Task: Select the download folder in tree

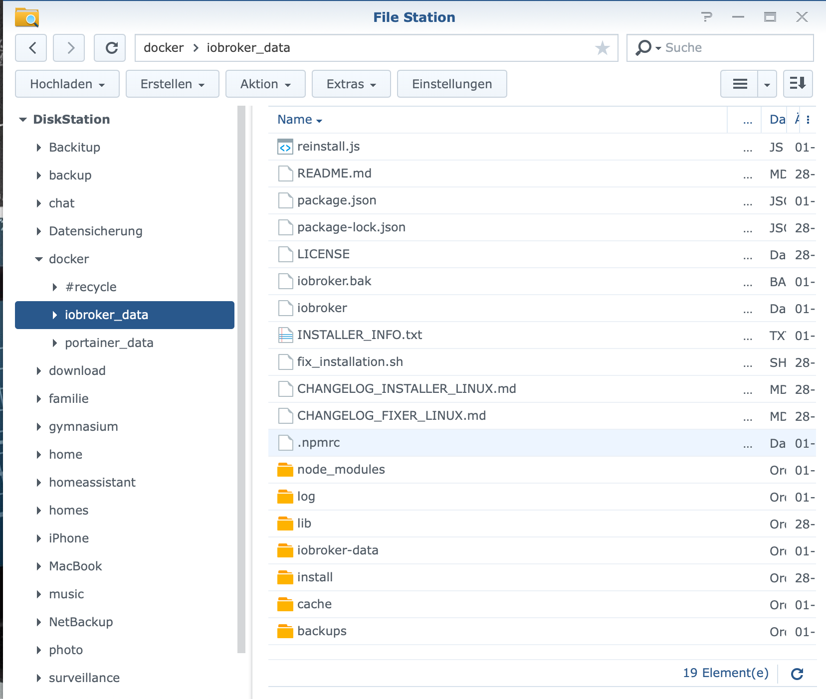Action: (x=77, y=371)
